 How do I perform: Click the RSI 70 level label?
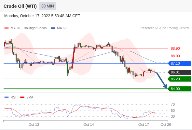pos(173,104)
